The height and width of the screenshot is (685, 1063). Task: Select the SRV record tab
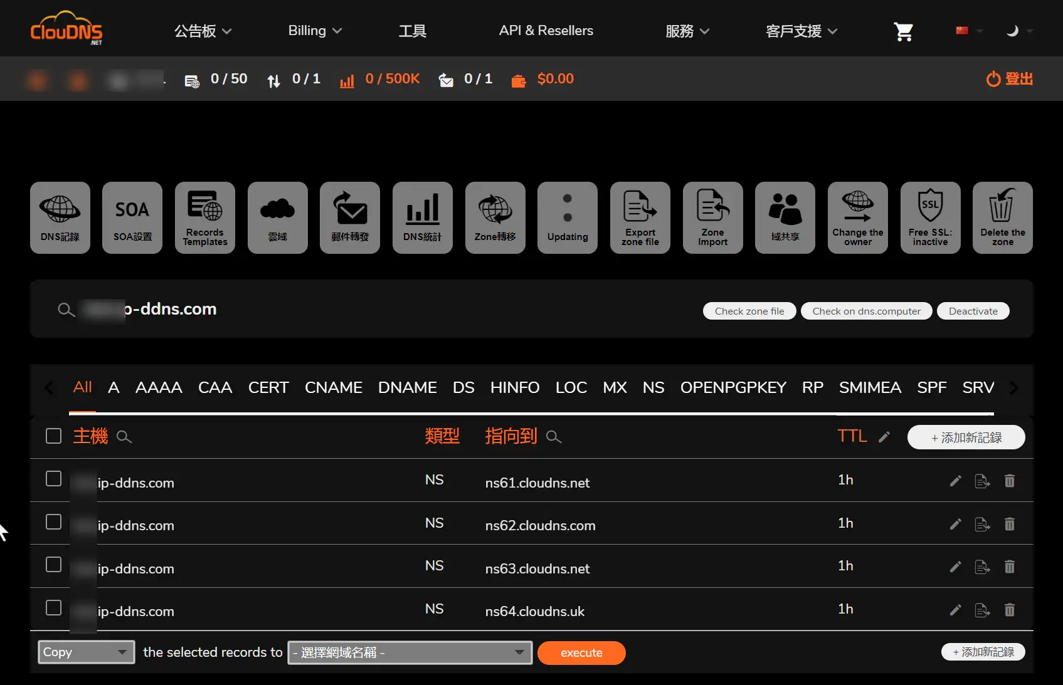pos(978,387)
